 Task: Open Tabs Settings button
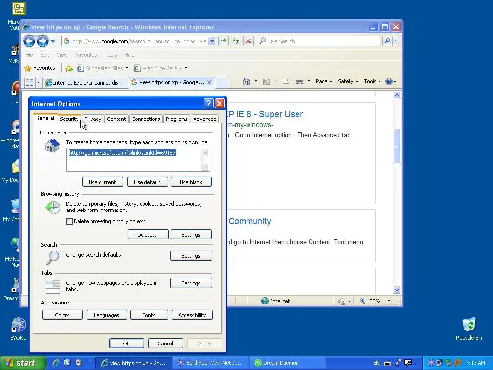(191, 283)
